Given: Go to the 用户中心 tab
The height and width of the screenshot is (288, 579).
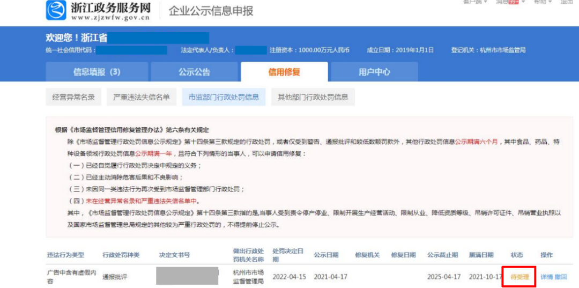Looking at the screenshot, I should [x=374, y=72].
